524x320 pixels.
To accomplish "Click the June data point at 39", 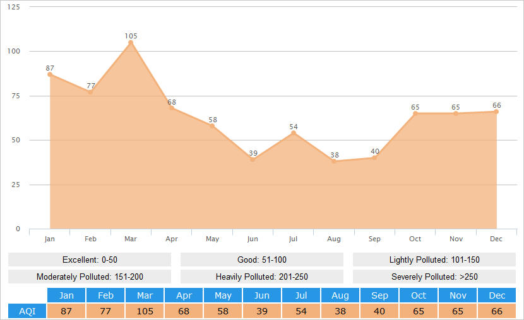I will coord(253,159).
